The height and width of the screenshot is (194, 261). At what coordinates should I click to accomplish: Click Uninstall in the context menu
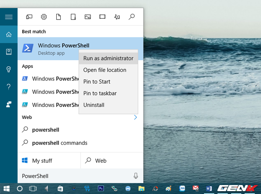point(94,105)
